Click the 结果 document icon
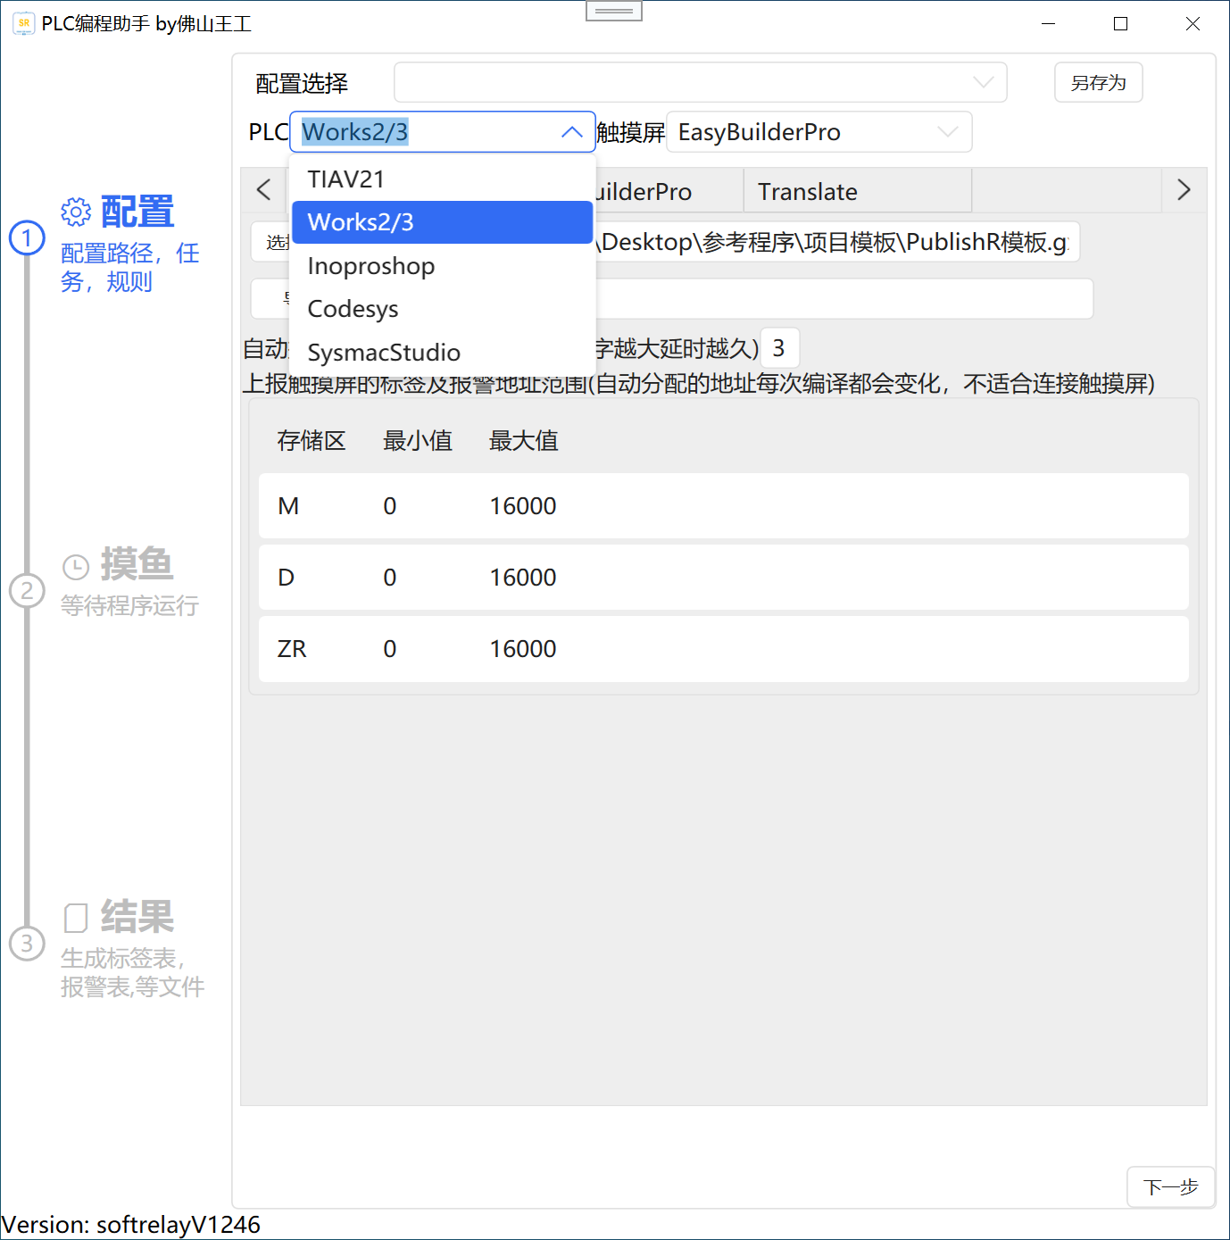 tap(76, 918)
